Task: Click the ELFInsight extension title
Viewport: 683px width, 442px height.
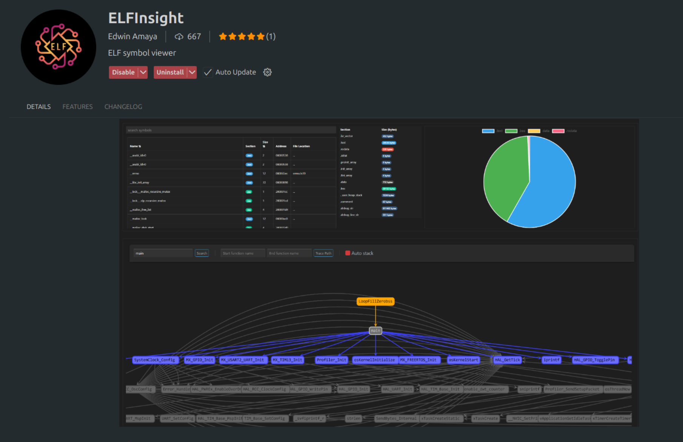Action: coord(146,18)
